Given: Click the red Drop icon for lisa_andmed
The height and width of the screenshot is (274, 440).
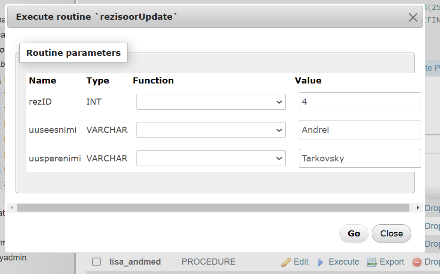Looking at the screenshot, I should pyautogui.click(x=416, y=262).
